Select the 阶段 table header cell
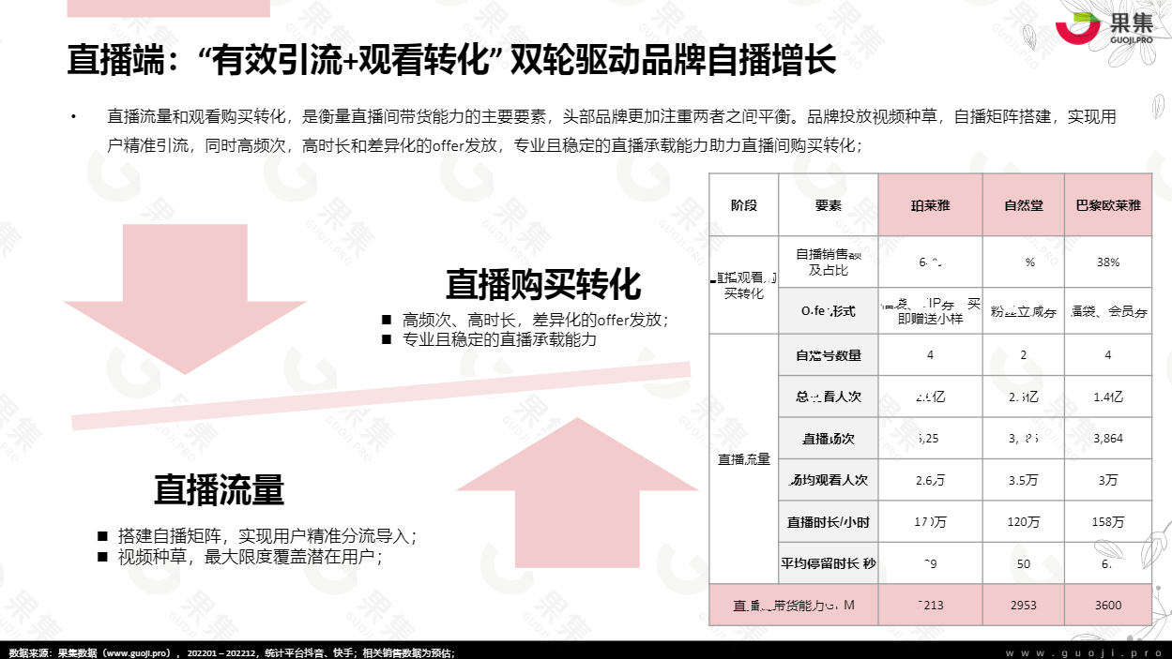 (744, 204)
